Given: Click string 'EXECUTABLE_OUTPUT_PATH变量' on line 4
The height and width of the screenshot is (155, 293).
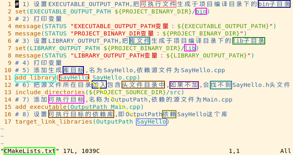Looking at the screenshot, I should pos(121,26).
